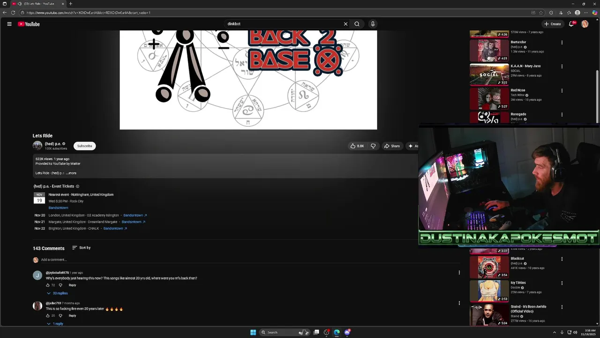Open browser extensions puzzle icon

(x=551, y=13)
